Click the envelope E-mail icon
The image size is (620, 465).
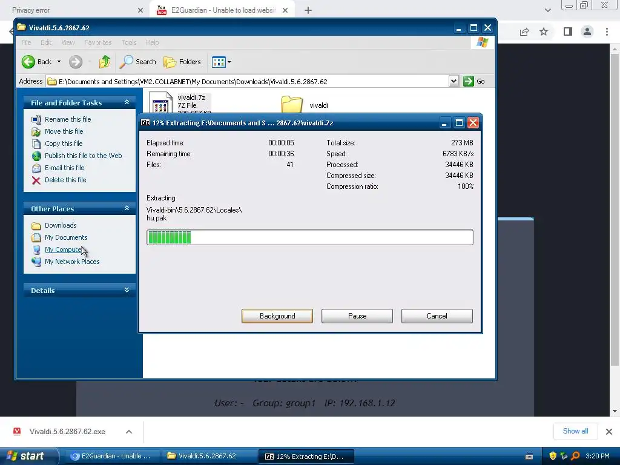pyautogui.click(x=36, y=168)
